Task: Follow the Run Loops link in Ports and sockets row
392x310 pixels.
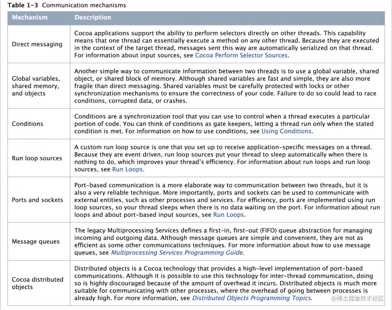Action: 228,215
